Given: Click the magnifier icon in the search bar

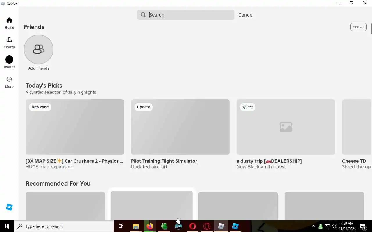Looking at the screenshot, I should 143,15.
